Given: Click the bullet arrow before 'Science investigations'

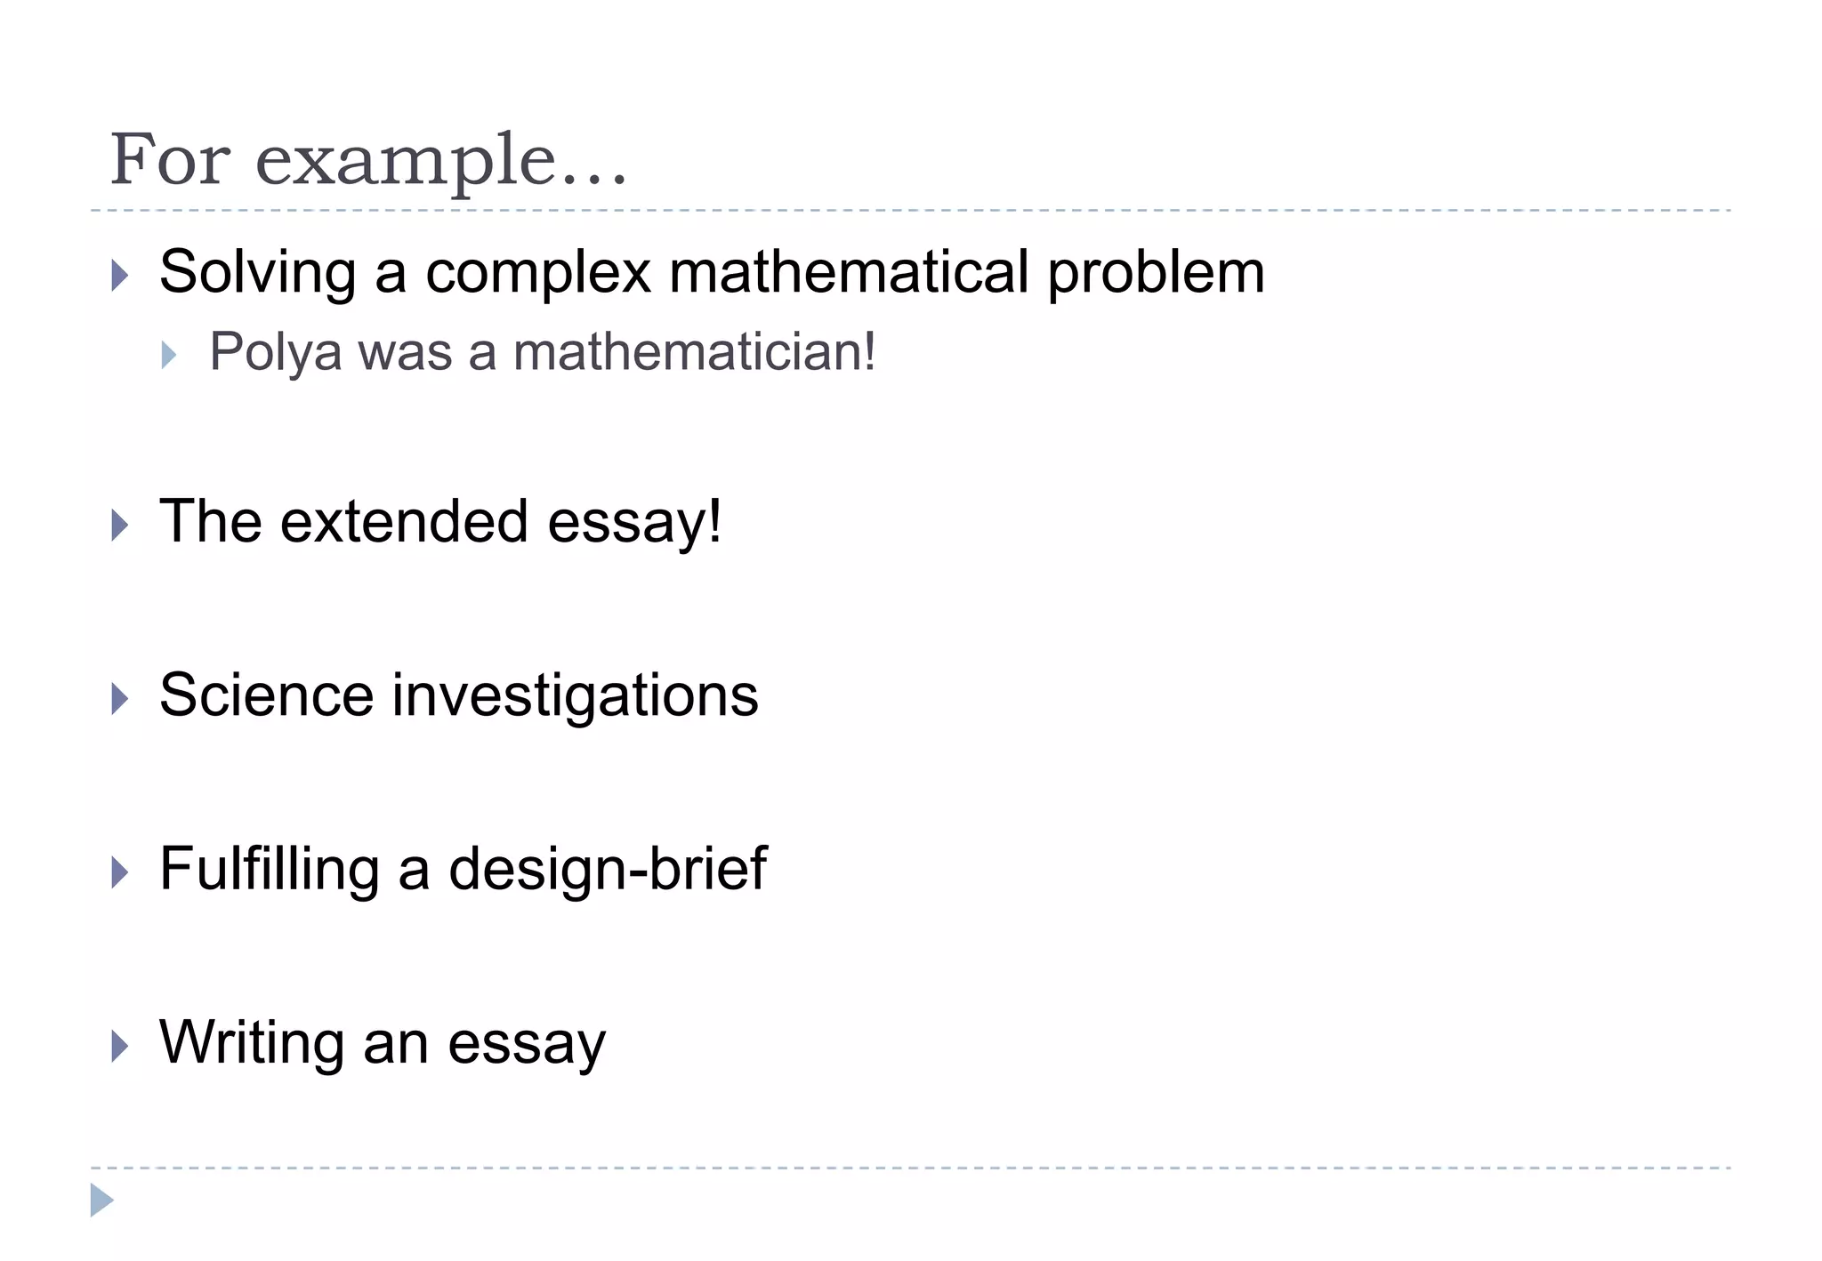Looking at the screenshot, I should tap(120, 699).
